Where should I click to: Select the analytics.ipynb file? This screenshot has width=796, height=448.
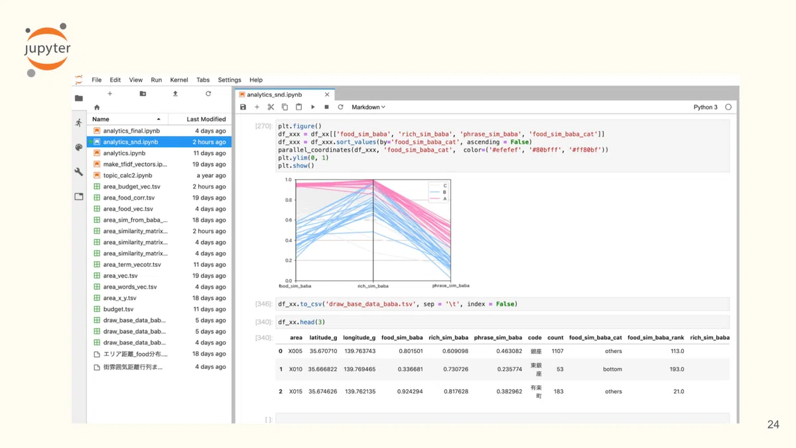[x=159, y=153]
